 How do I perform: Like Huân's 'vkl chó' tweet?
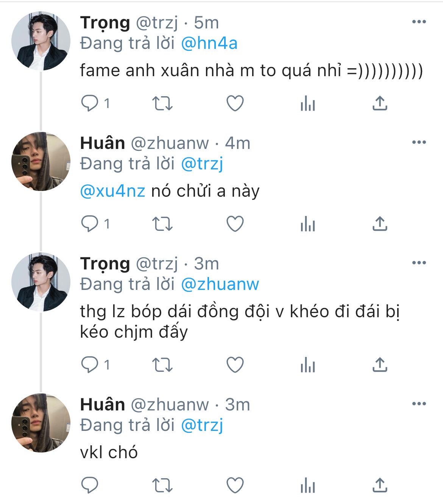tap(235, 485)
